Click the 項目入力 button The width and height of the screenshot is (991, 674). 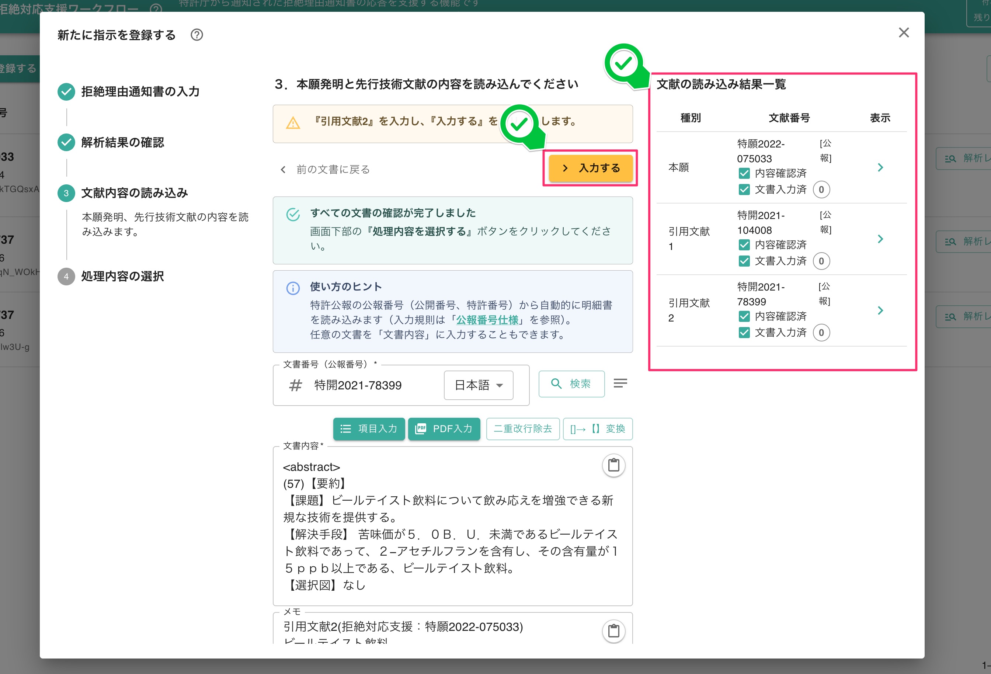(x=369, y=429)
